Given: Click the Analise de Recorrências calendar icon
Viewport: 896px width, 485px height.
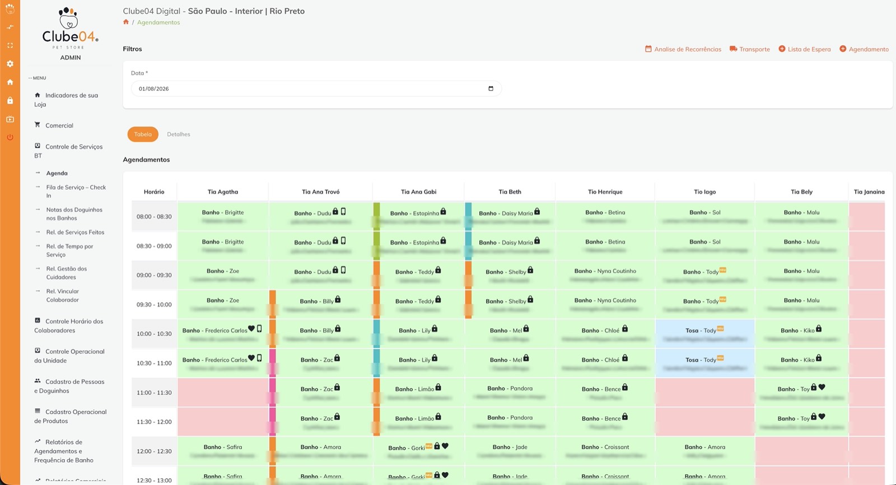Looking at the screenshot, I should click(x=648, y=49).
